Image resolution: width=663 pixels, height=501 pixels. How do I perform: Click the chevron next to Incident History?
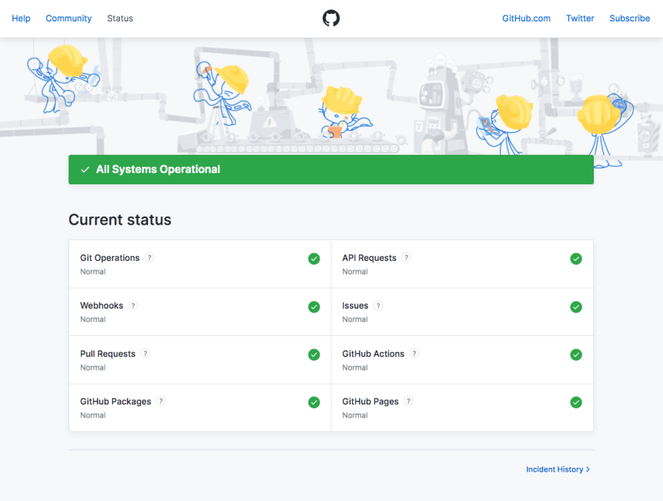click(x=587, y=469)
